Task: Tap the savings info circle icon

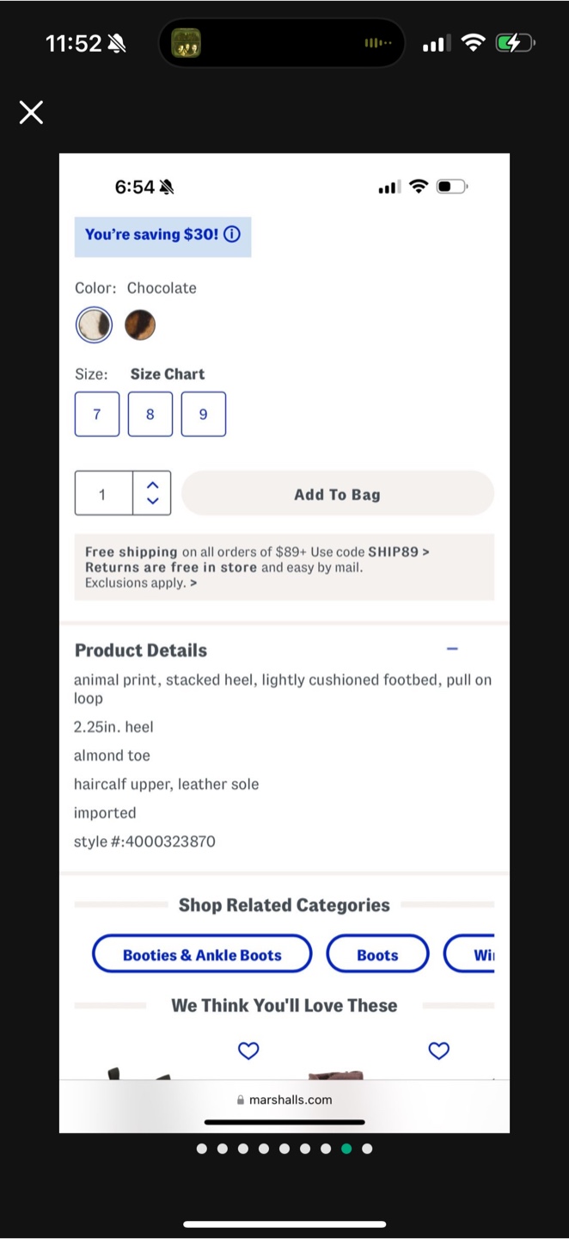Action: (x=232, y=234)
